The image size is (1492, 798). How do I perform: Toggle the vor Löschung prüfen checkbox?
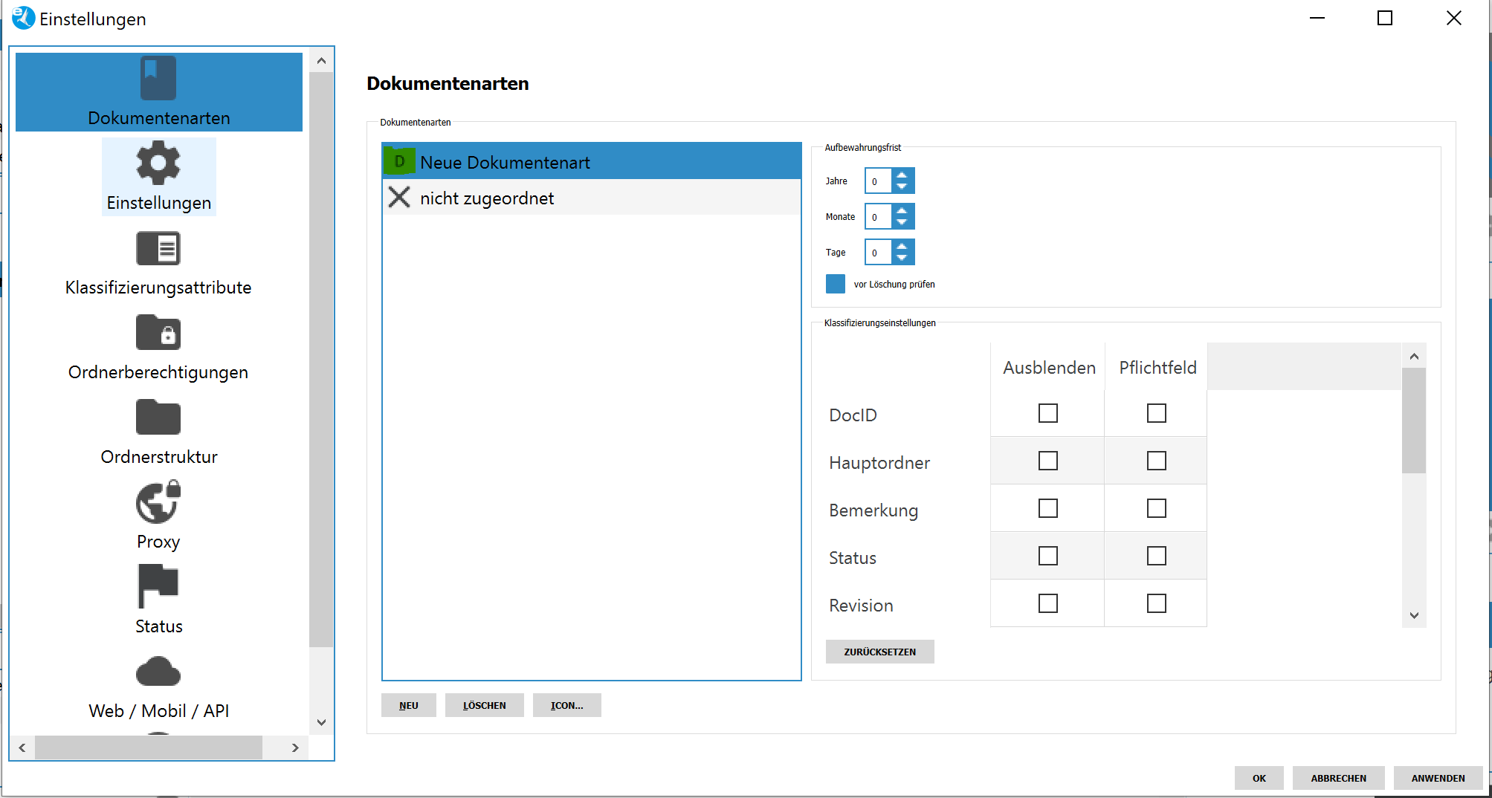tap(836, 284)
